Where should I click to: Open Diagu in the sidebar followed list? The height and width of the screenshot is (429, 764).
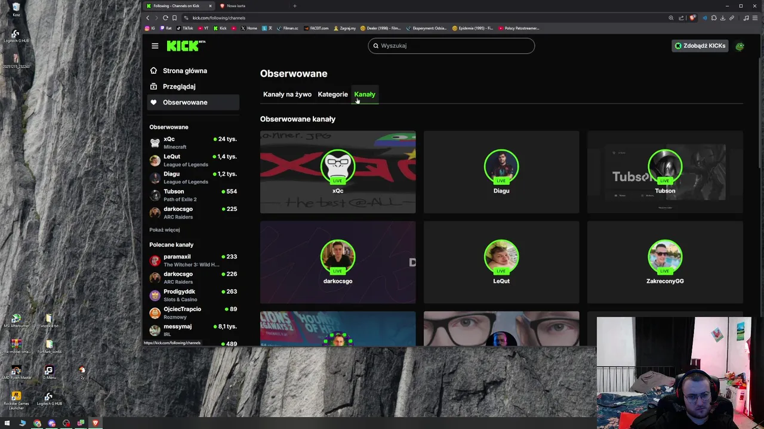(x=193, y=178)
